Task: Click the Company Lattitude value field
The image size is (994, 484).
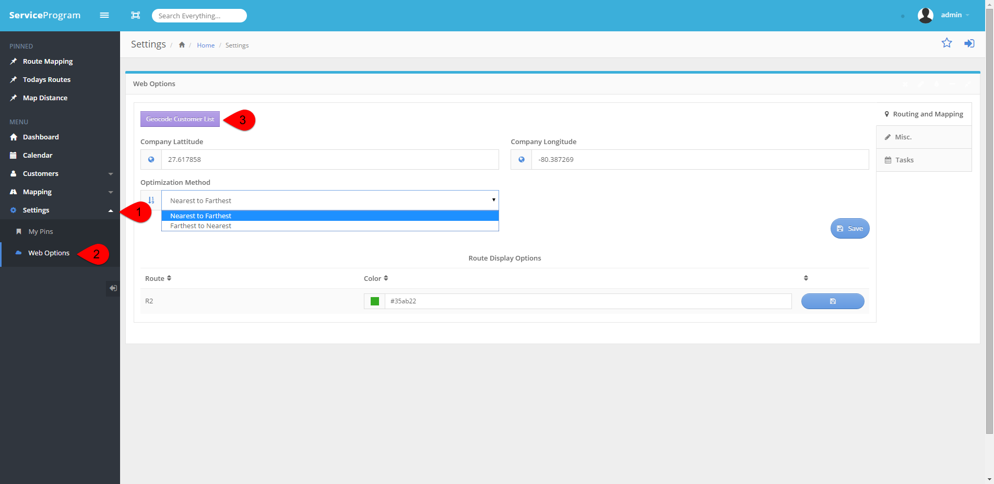Action: click(330, 160)
